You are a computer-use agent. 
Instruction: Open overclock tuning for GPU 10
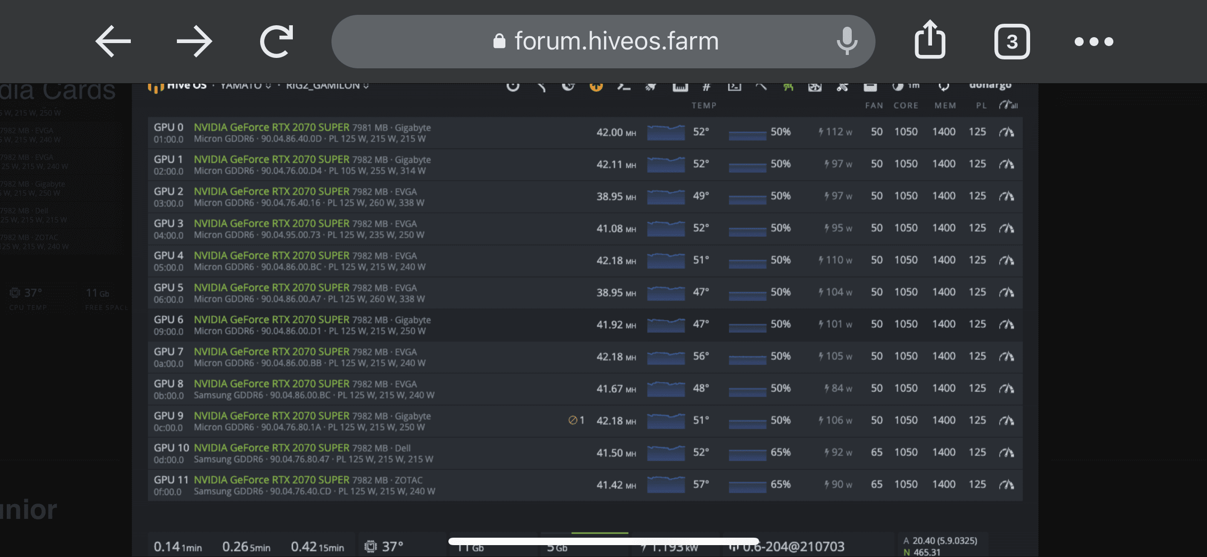click(x=1006, y=452)
